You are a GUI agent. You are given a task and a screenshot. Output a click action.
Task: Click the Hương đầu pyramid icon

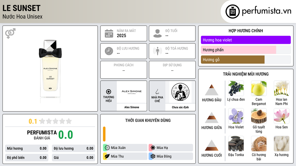click(212, 90)
